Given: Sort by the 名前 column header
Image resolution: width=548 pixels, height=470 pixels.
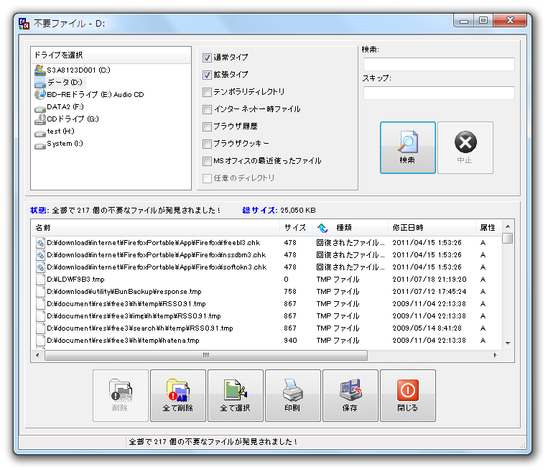Looking at the screenshot, I should point(156,228).
